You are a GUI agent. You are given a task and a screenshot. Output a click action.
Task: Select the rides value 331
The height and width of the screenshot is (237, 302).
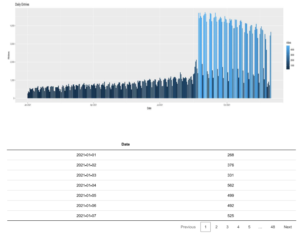(x=231, y=175)
